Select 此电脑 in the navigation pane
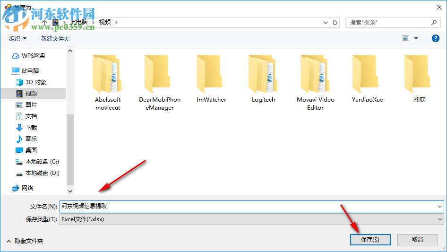Image resolution: width=447 pixels, height=252 pixels. pos(25,70)
